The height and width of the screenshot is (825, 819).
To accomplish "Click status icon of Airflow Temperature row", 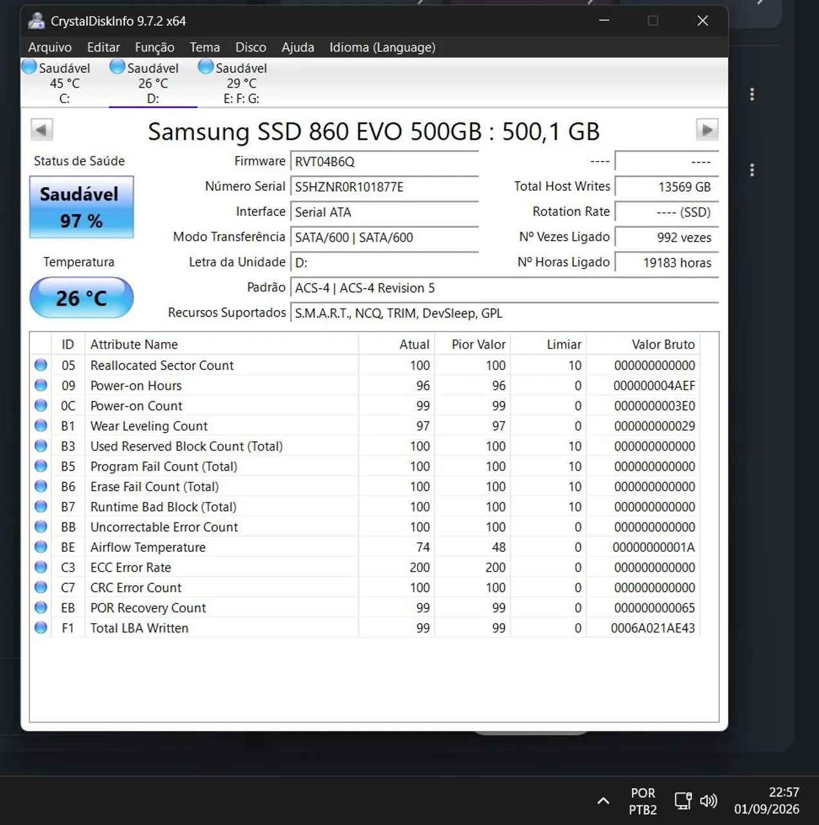I will click(41, 547).
